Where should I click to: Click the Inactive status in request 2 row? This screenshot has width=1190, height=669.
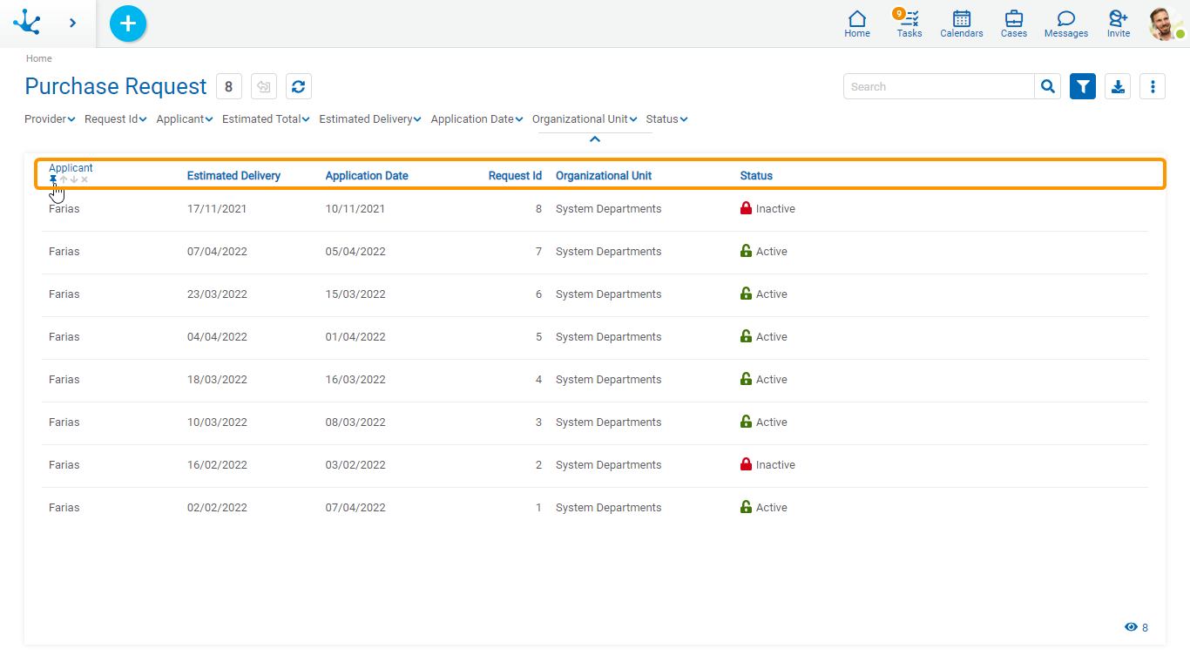(775, 465)
